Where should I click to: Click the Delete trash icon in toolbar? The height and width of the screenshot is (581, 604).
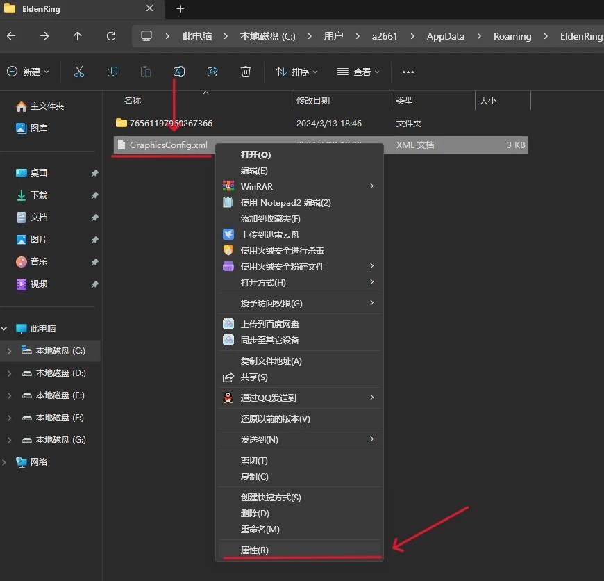click(x=245, y=72)
